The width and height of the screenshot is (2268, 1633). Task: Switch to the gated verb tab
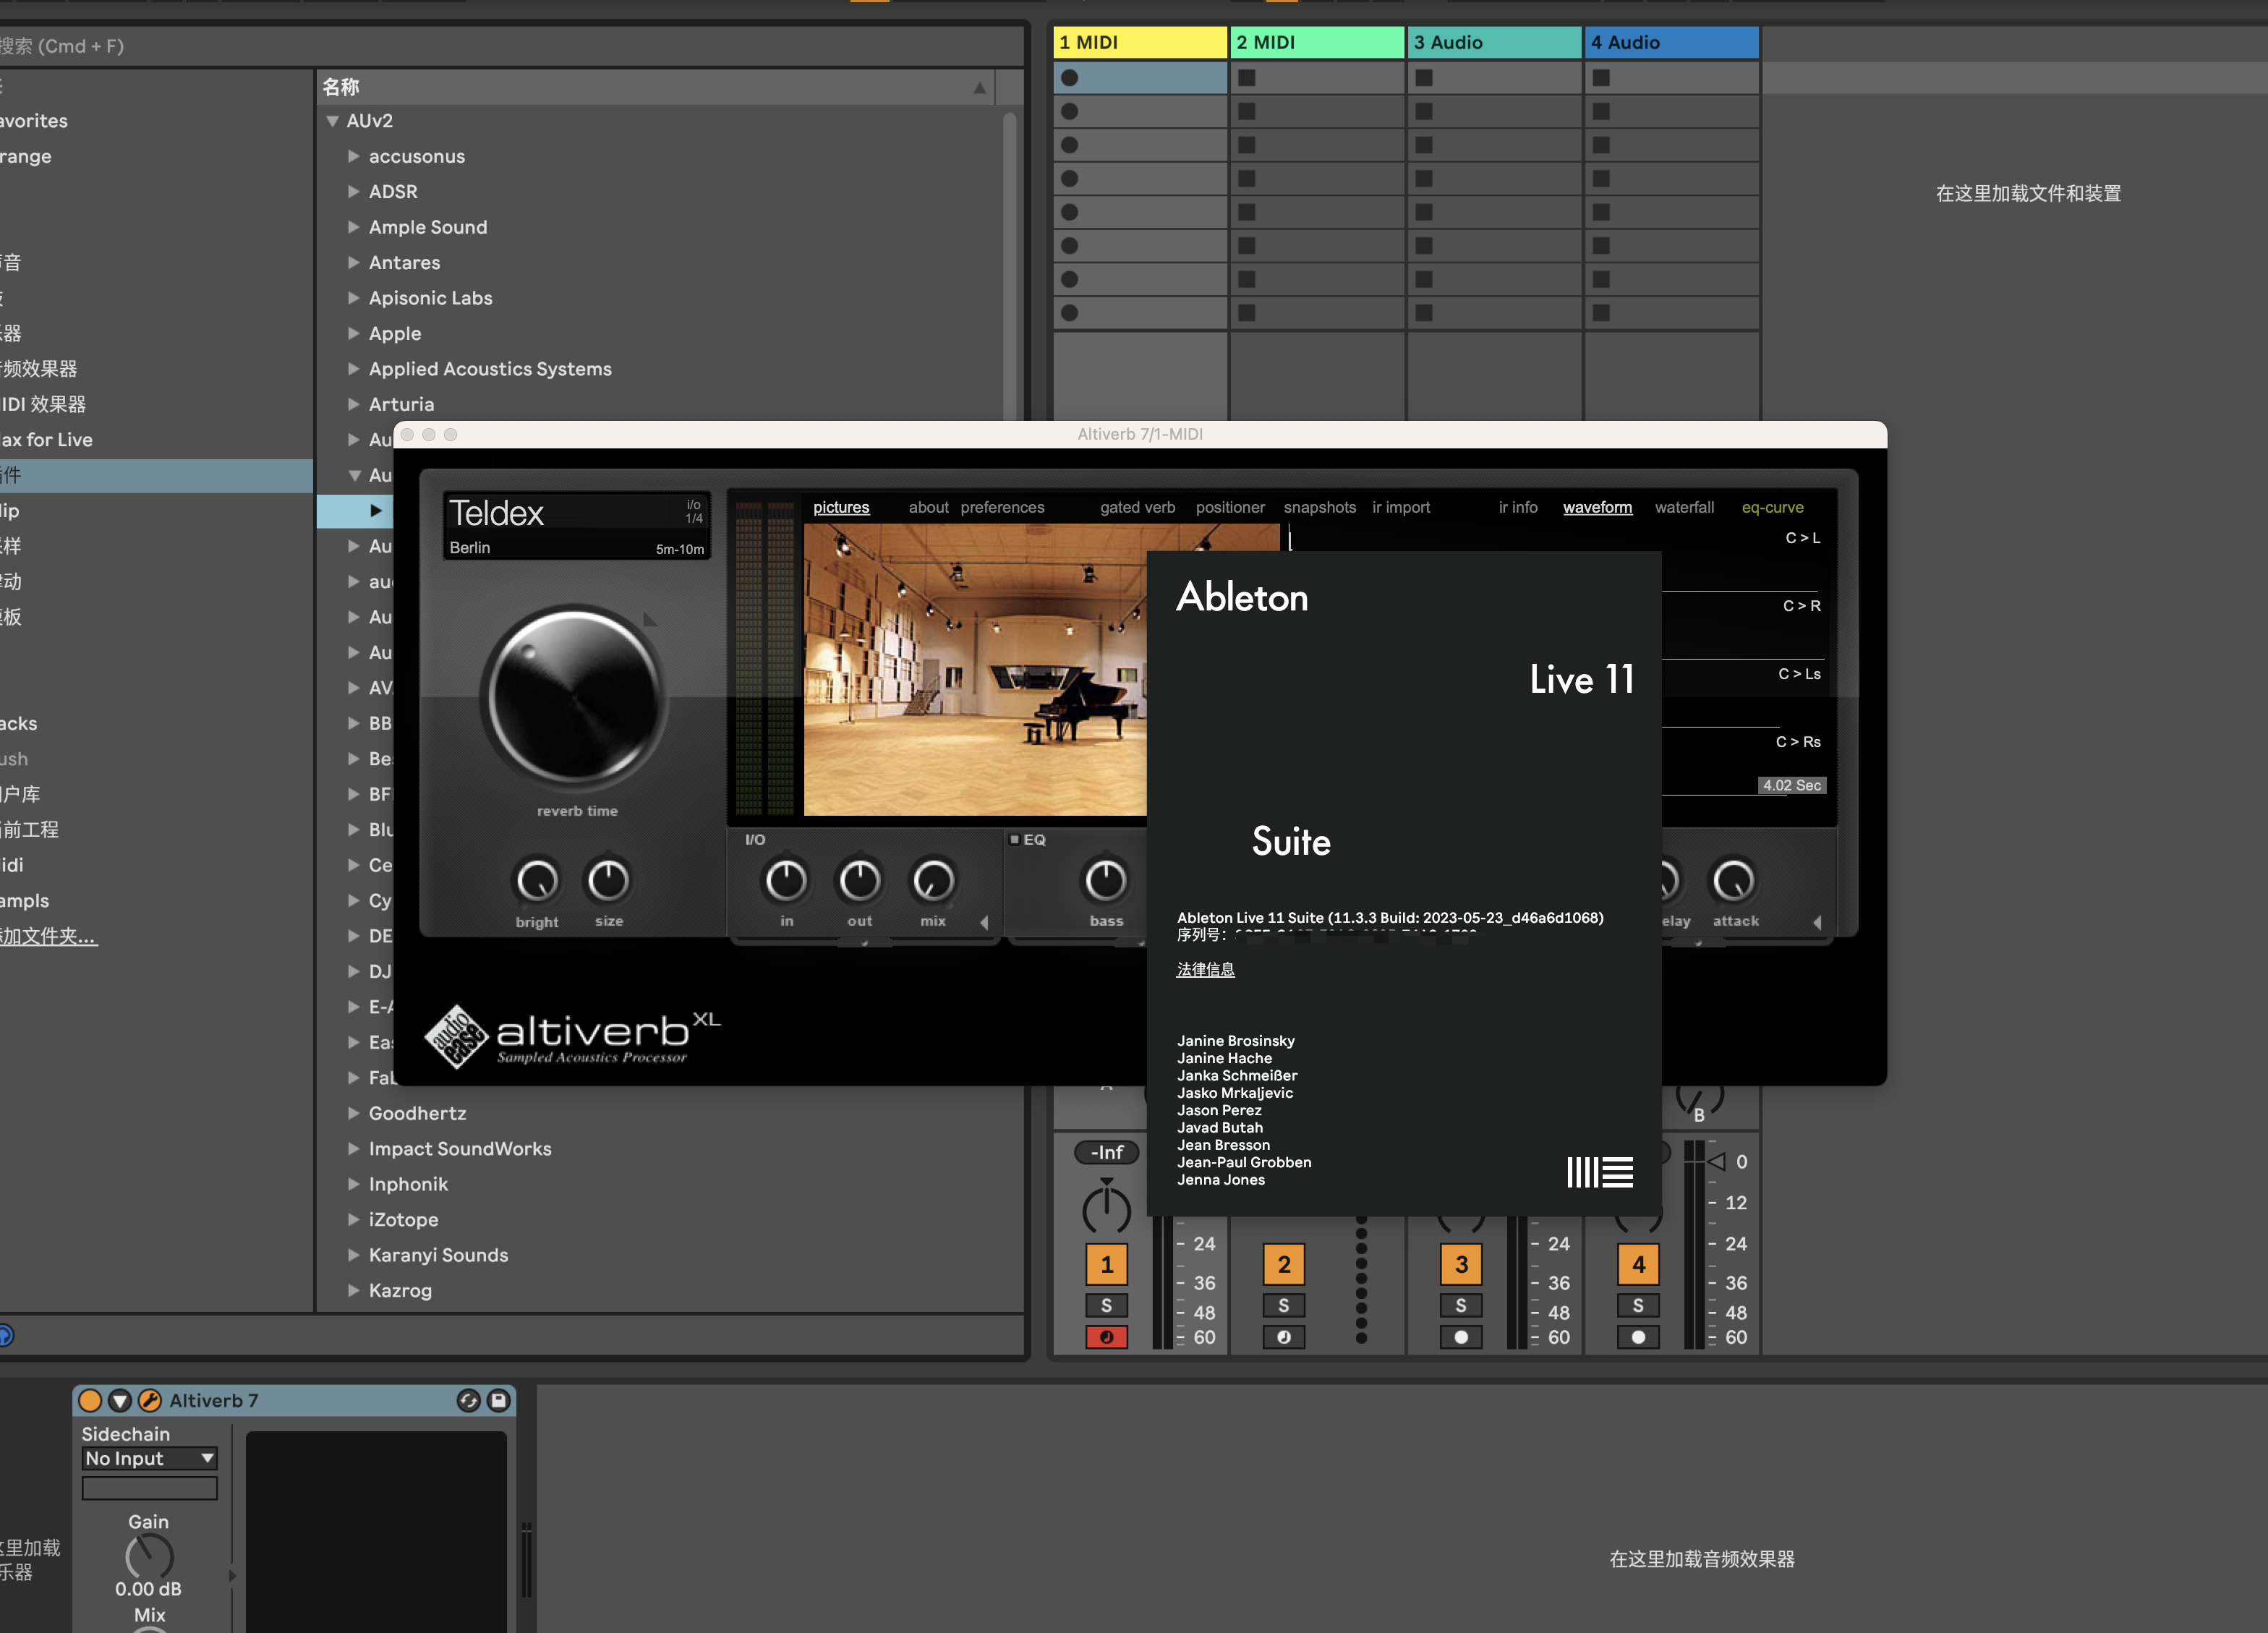(x=1137, y=507)
